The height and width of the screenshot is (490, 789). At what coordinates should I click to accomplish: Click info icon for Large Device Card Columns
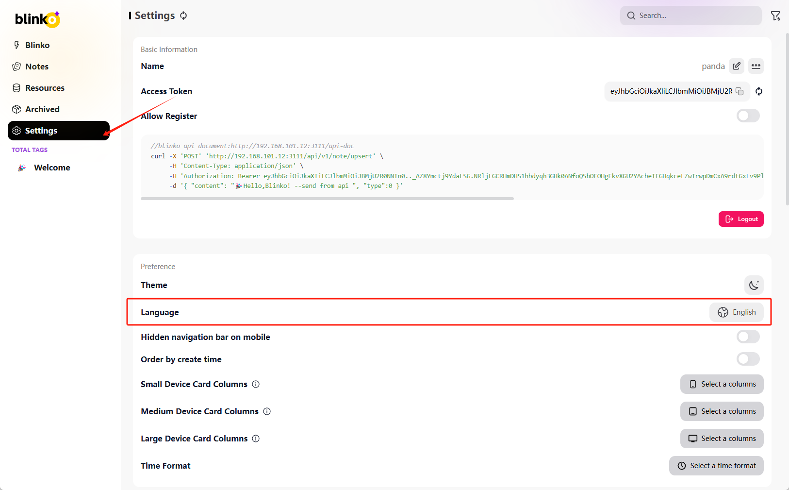[256, 439]
